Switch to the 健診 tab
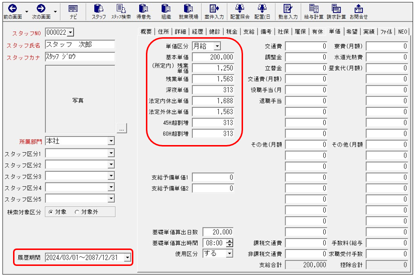The image size is (416, 278). [215, 31]
